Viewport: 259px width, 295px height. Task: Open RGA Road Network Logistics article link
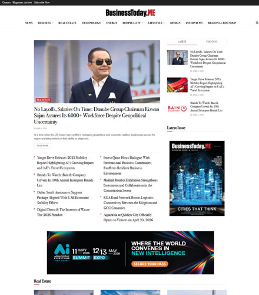[130, 202]
